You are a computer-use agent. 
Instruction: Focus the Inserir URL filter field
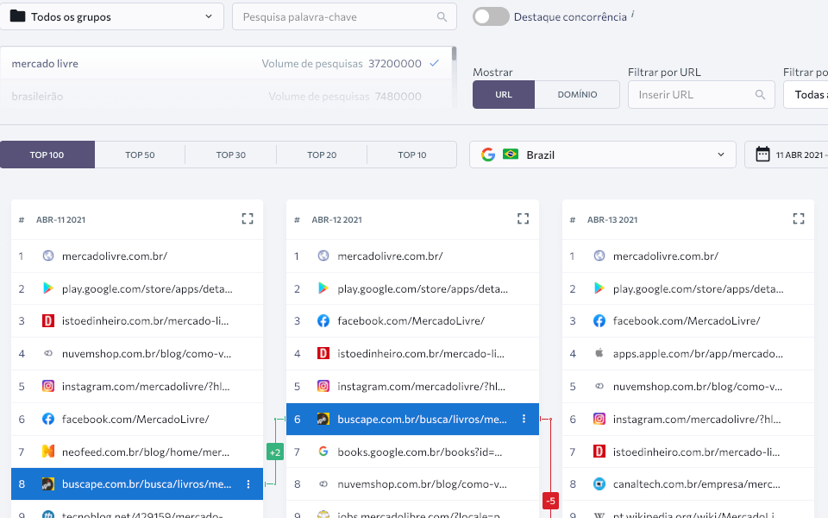click(701, 95)
